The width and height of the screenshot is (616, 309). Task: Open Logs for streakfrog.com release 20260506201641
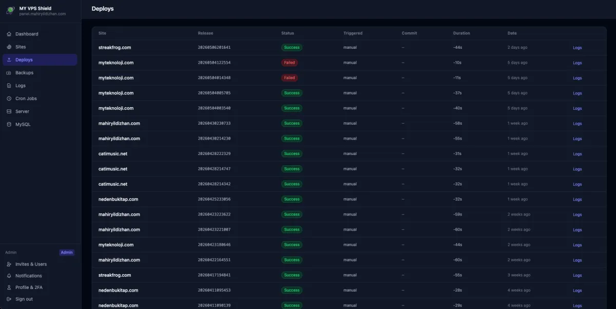577,48
